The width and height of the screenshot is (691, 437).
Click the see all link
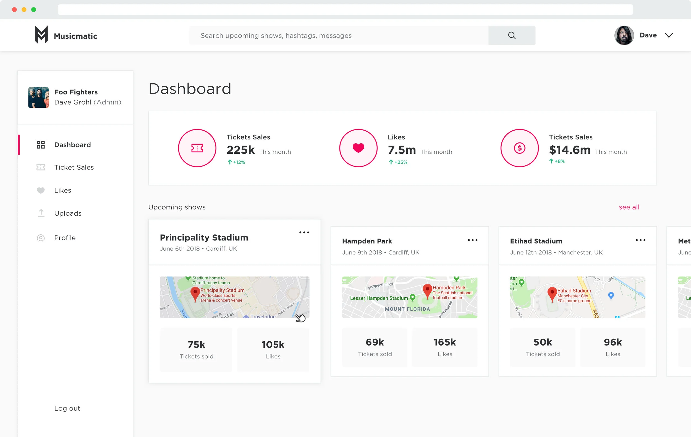[629, 207]
